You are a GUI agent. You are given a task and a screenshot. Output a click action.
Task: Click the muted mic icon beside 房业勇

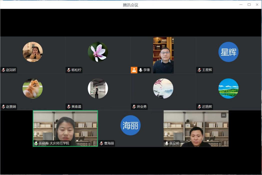[134, 107]
